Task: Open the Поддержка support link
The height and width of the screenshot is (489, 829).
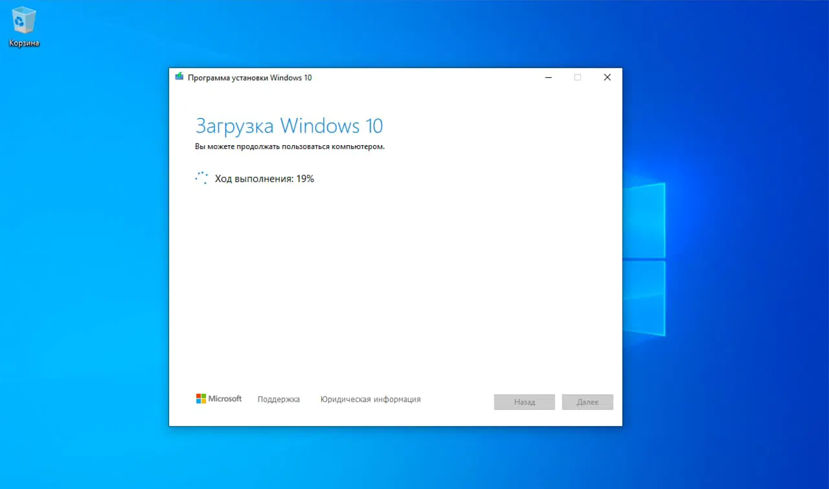Action: [x=278, y=399]
